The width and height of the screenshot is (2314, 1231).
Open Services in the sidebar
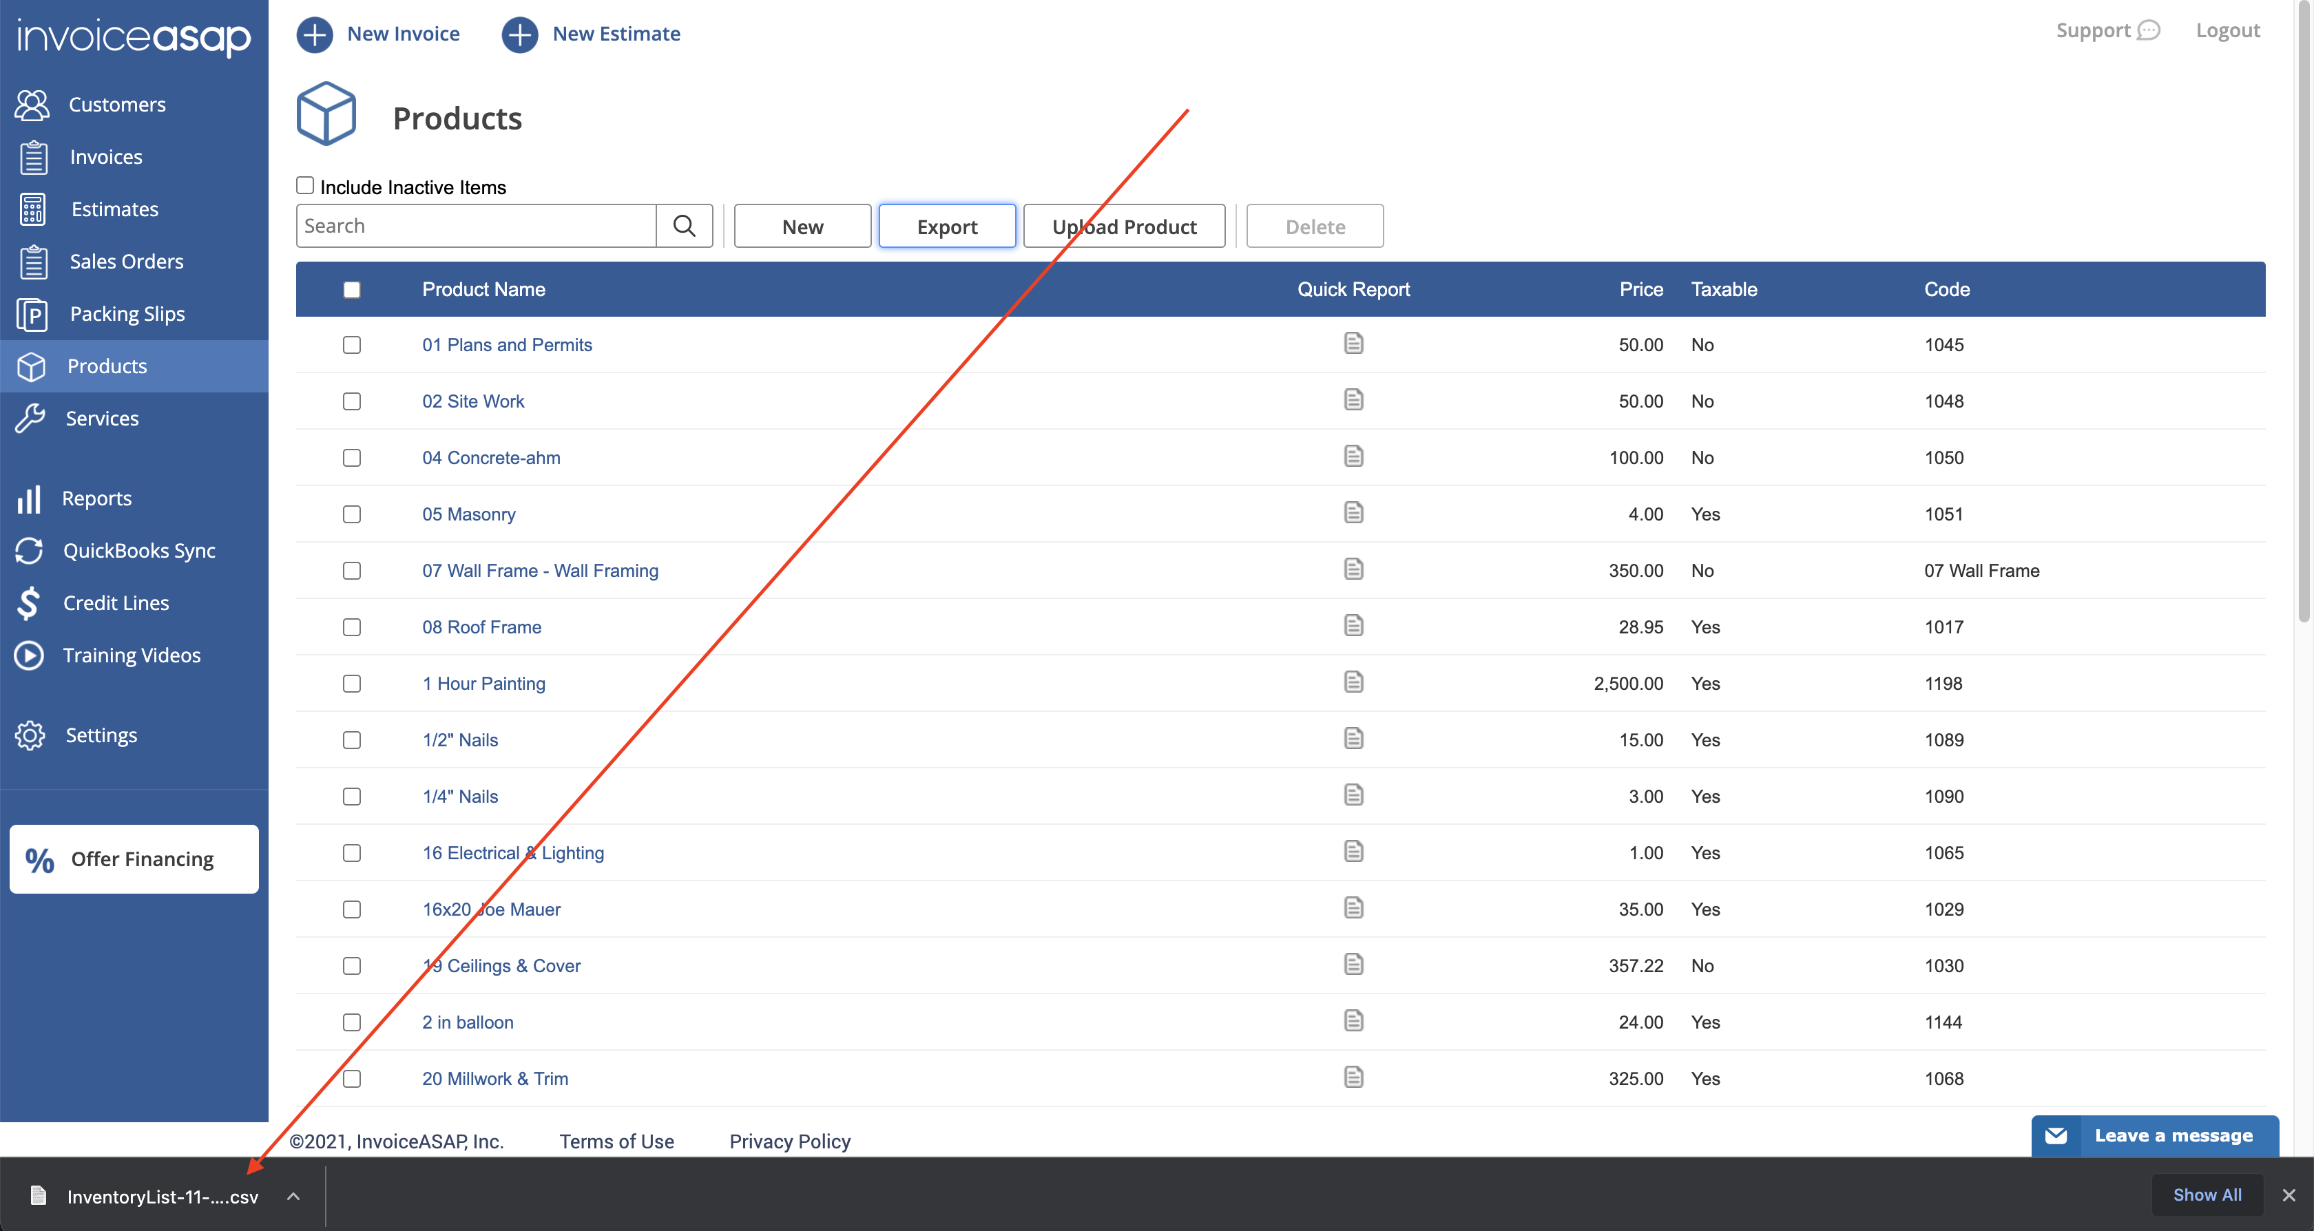(x=134, y=419)
